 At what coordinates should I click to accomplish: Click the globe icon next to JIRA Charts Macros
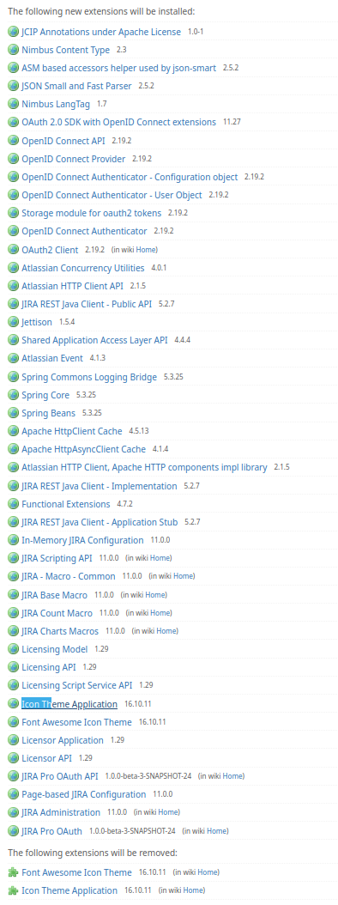pos(13,631)
